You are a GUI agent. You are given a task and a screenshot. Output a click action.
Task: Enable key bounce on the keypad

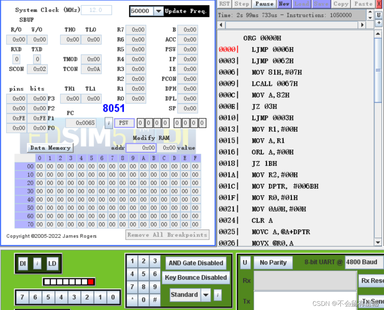point(196,277)
